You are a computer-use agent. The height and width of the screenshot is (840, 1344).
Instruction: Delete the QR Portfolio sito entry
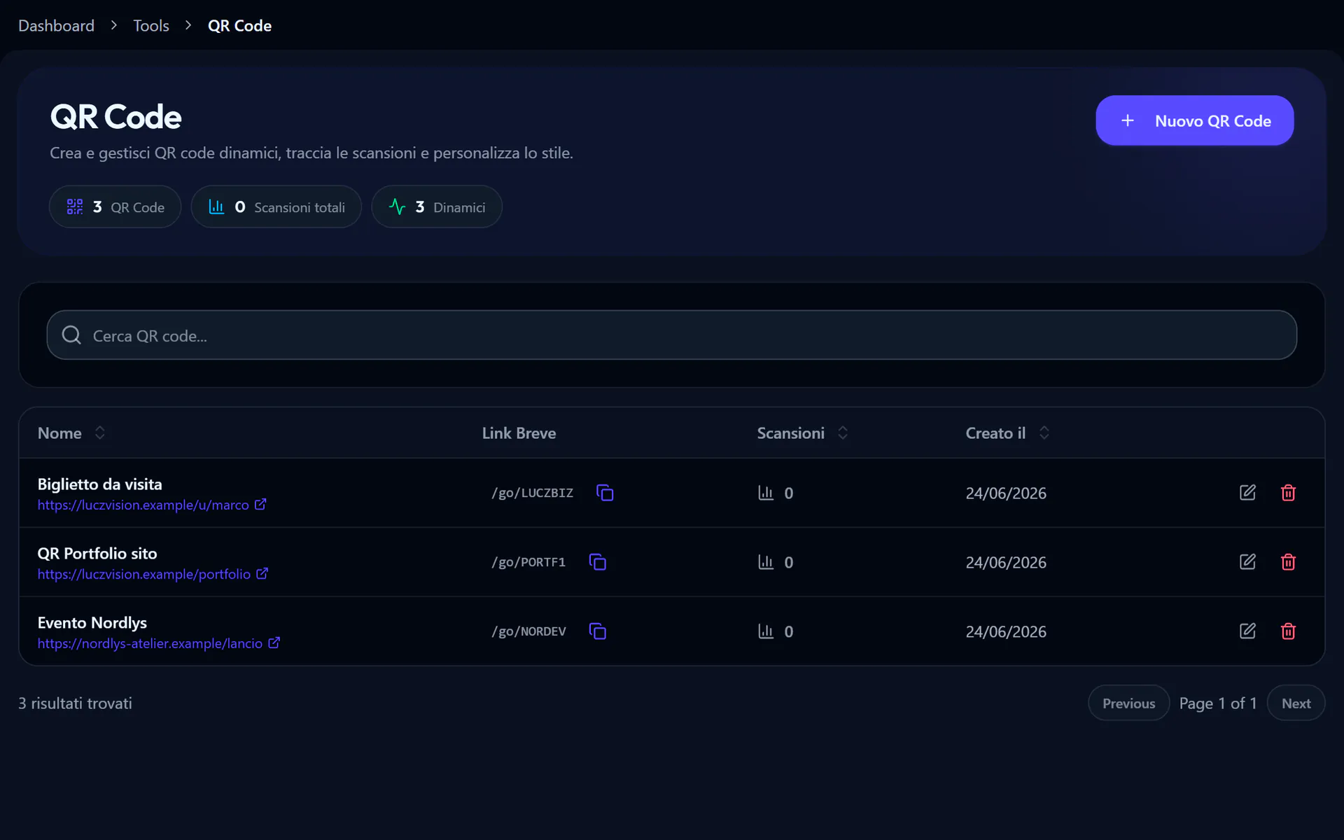click(1288, 562)
